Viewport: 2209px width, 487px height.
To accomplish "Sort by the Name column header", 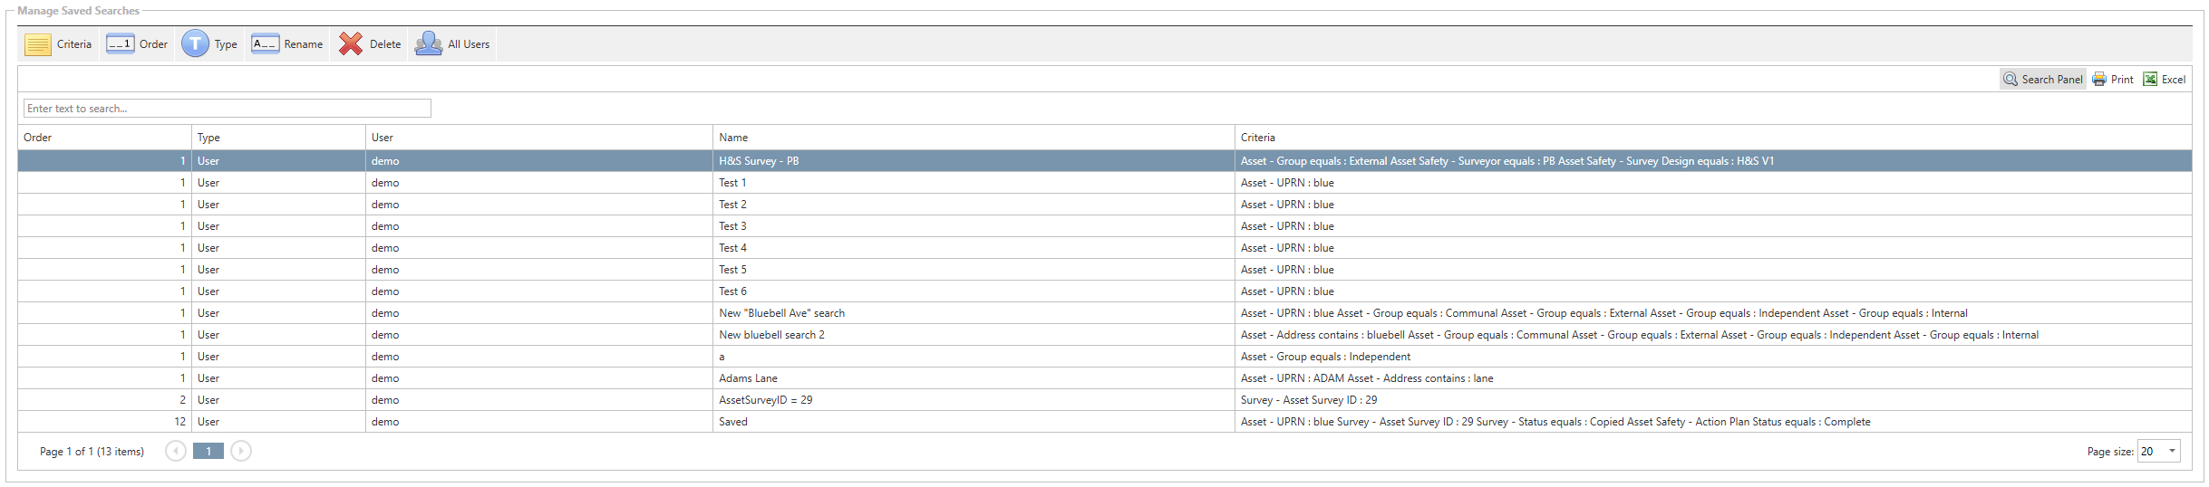I will [733, 138].
